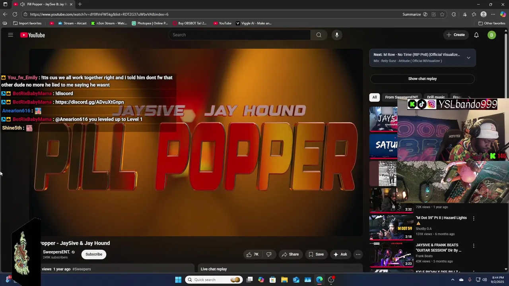Click the Windows Quick search box
This screenshot has width=509, height=286.
214,280
